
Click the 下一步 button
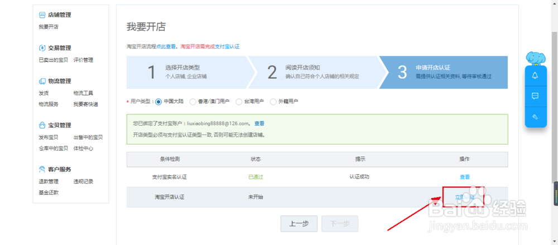click(340, 224)
